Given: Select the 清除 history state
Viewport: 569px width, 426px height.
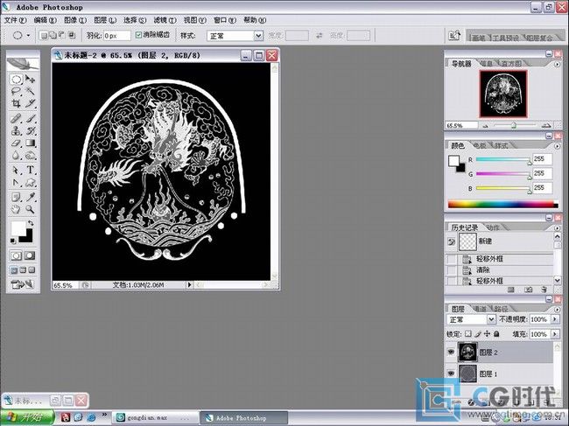Looking at the screenshot, I should pyautogui.click(x=499, y=269).
